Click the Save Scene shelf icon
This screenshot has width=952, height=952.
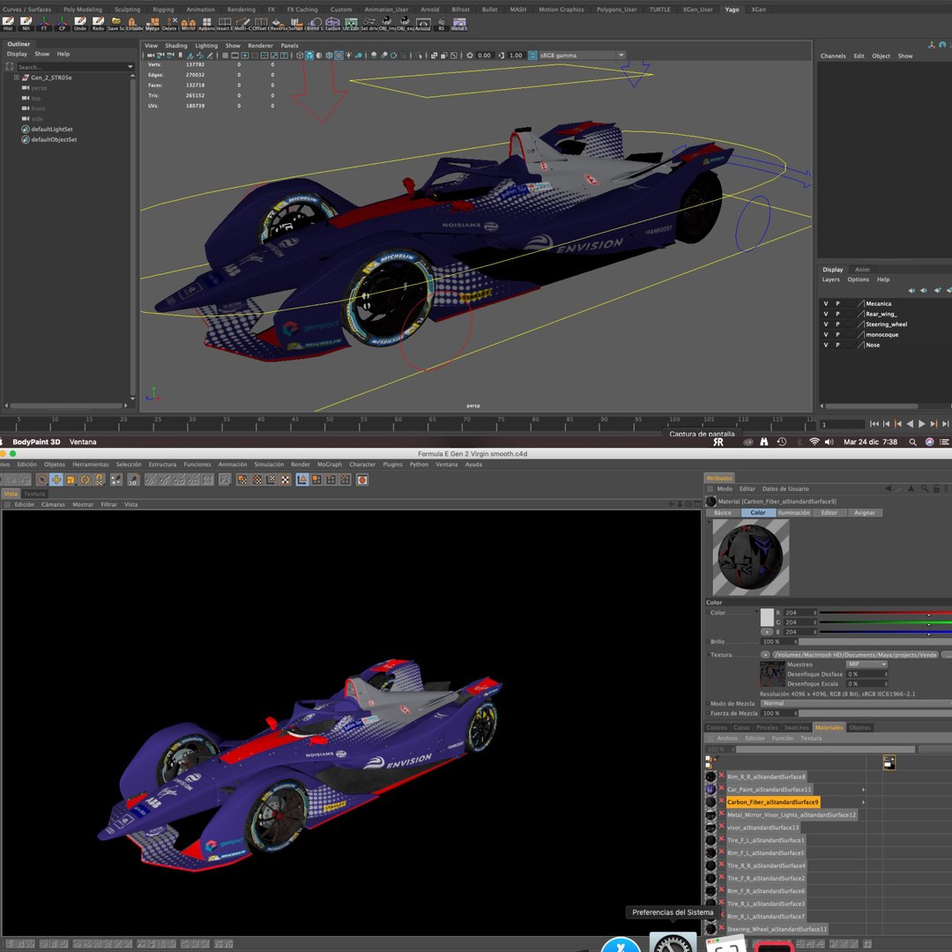[x=115, y=23]
